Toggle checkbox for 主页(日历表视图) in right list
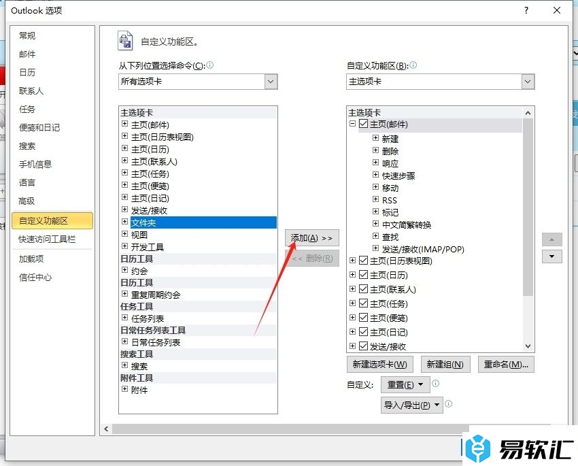The height and width of the screenshot is (466, 578). [x=364, y=261]
